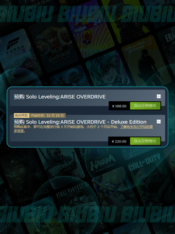This screenshot has height=234, width=175.
Task: Click the Age of Empires cover
Action: (54, 49)
